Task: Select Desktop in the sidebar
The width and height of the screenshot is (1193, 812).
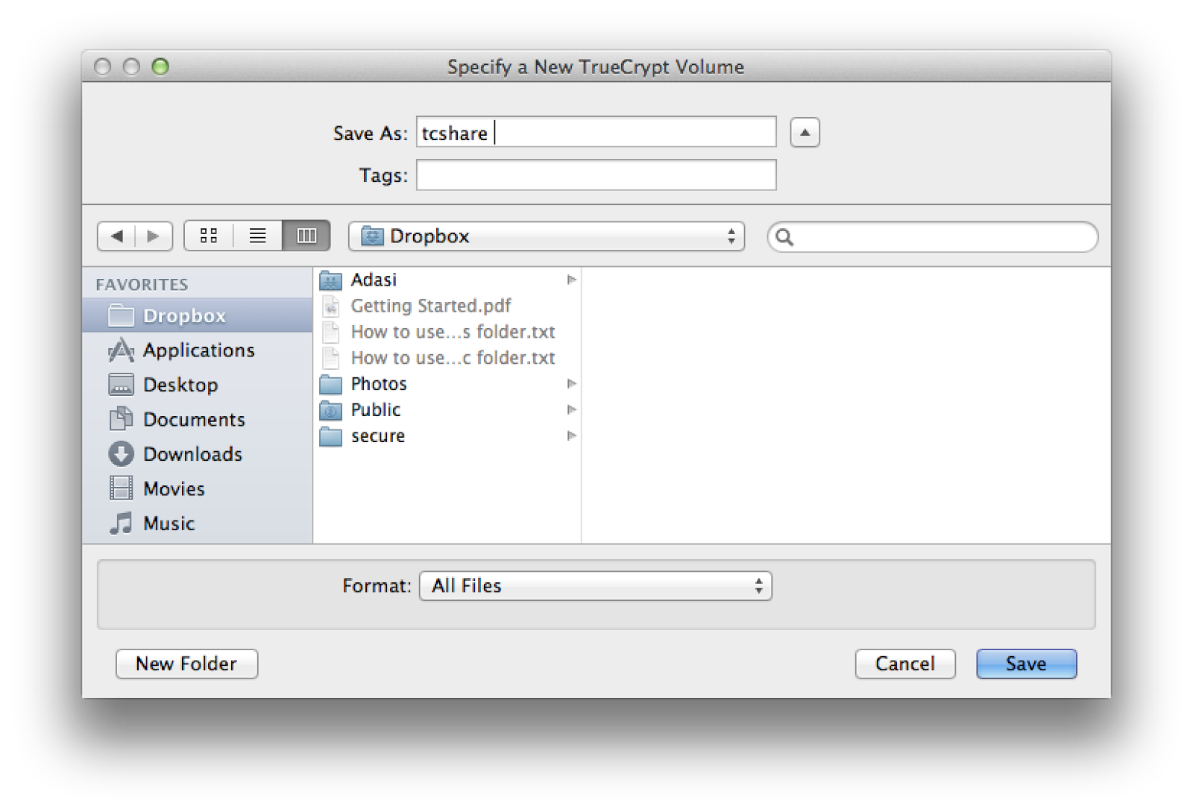Action: [180, 385]
